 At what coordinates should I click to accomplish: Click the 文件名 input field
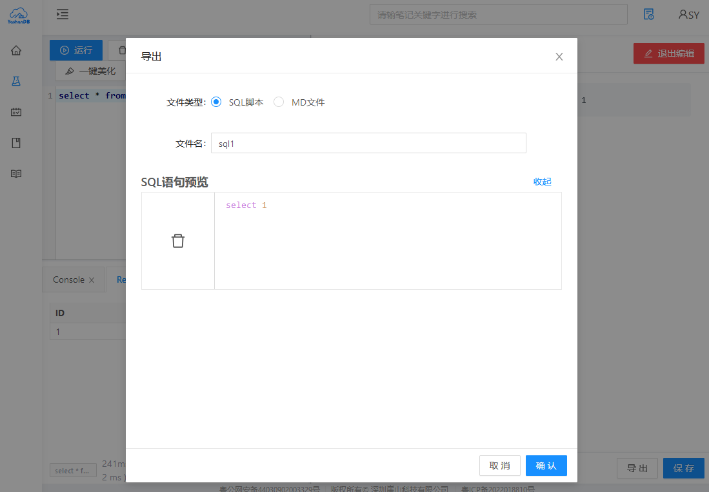click(368, 144)
